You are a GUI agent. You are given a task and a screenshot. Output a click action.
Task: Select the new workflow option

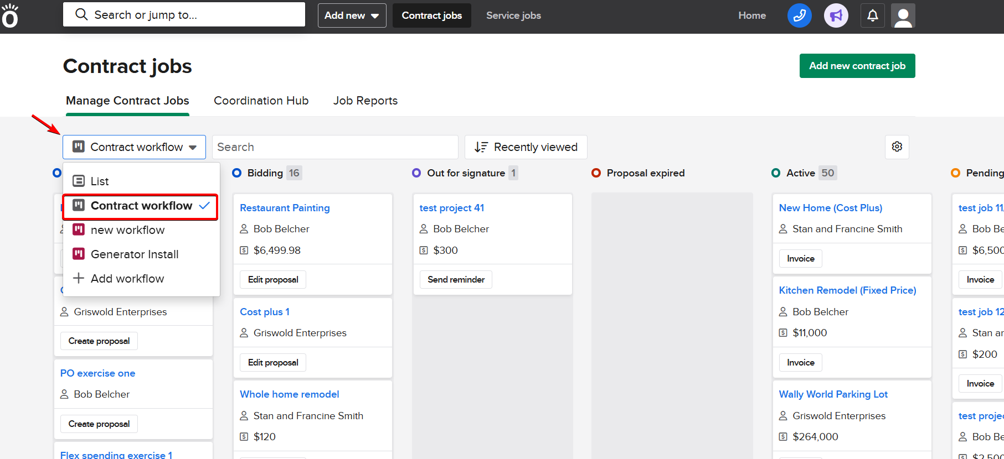127,230
